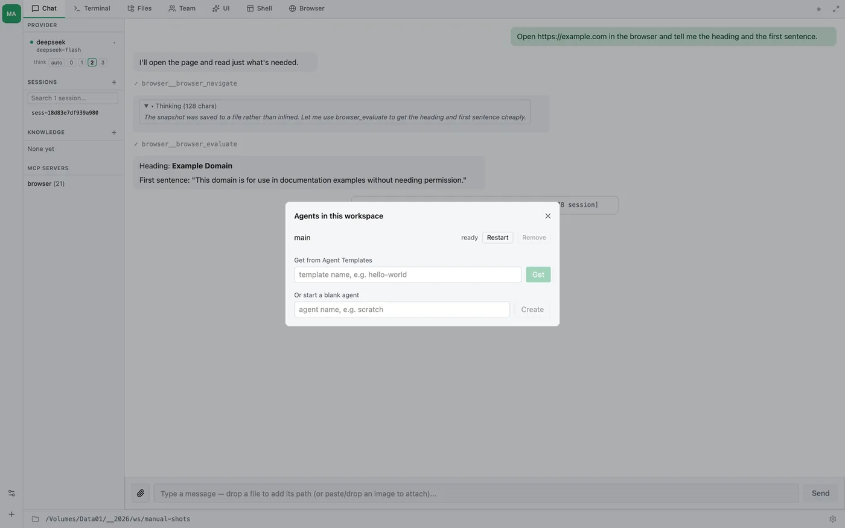Set think level to 2

(x=92, y=62)
